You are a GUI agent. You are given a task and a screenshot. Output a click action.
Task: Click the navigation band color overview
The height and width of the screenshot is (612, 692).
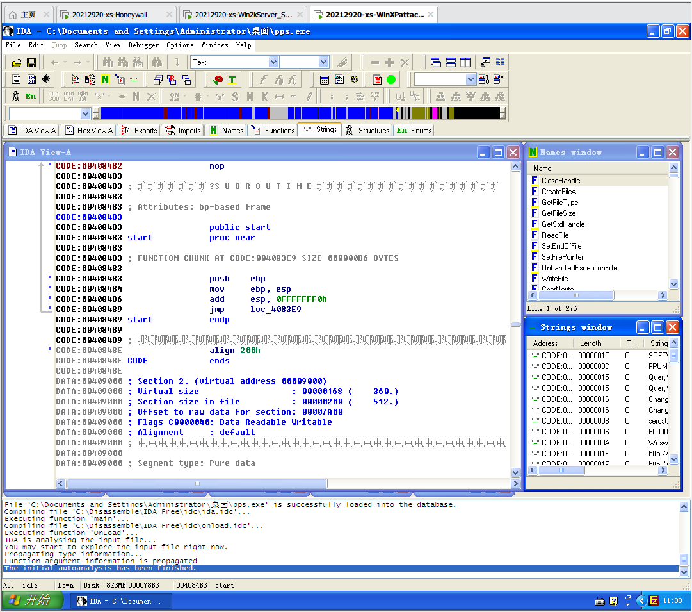point(300,113)
